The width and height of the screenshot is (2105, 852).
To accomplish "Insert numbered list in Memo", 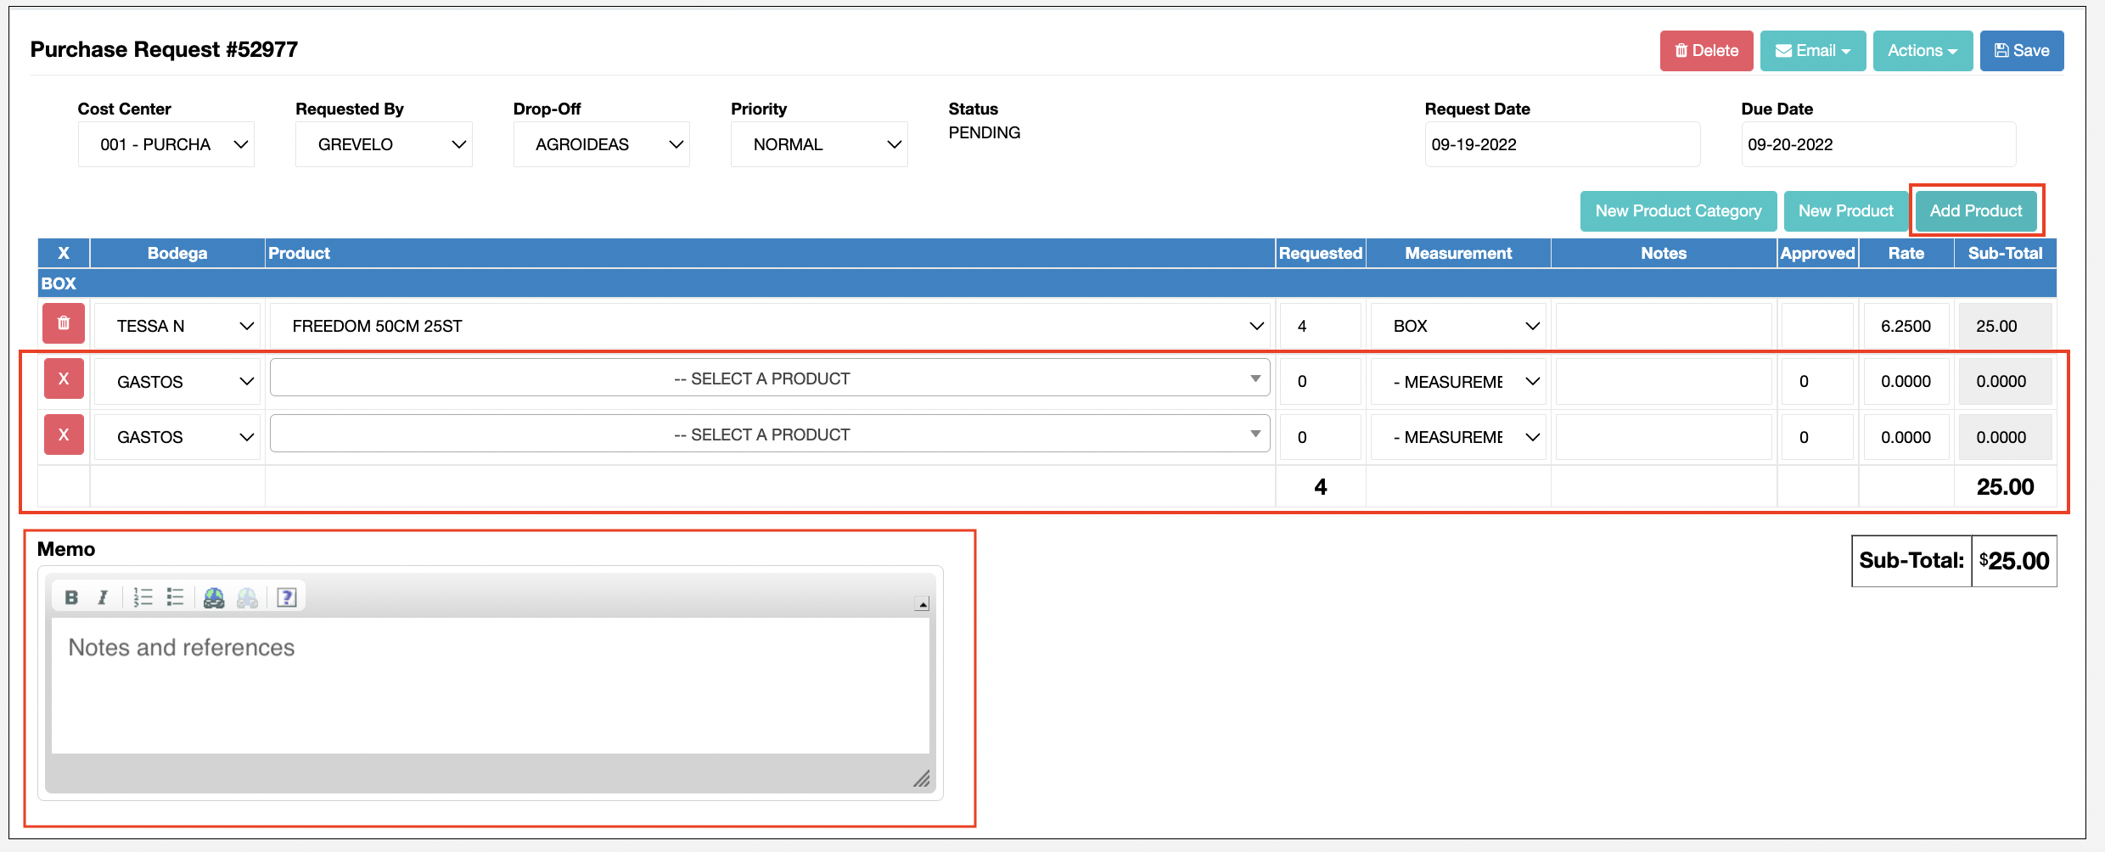I will tap(143, 597).
